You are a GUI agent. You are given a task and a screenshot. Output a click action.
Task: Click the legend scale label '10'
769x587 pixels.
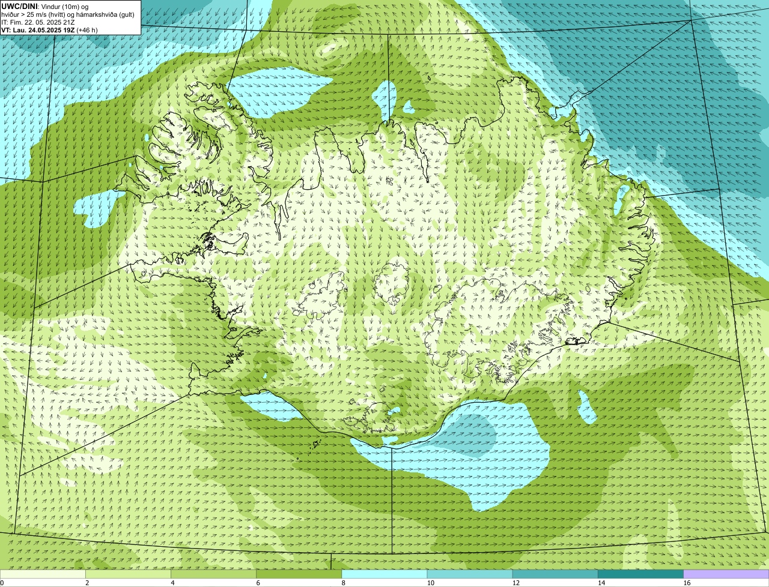430,583
